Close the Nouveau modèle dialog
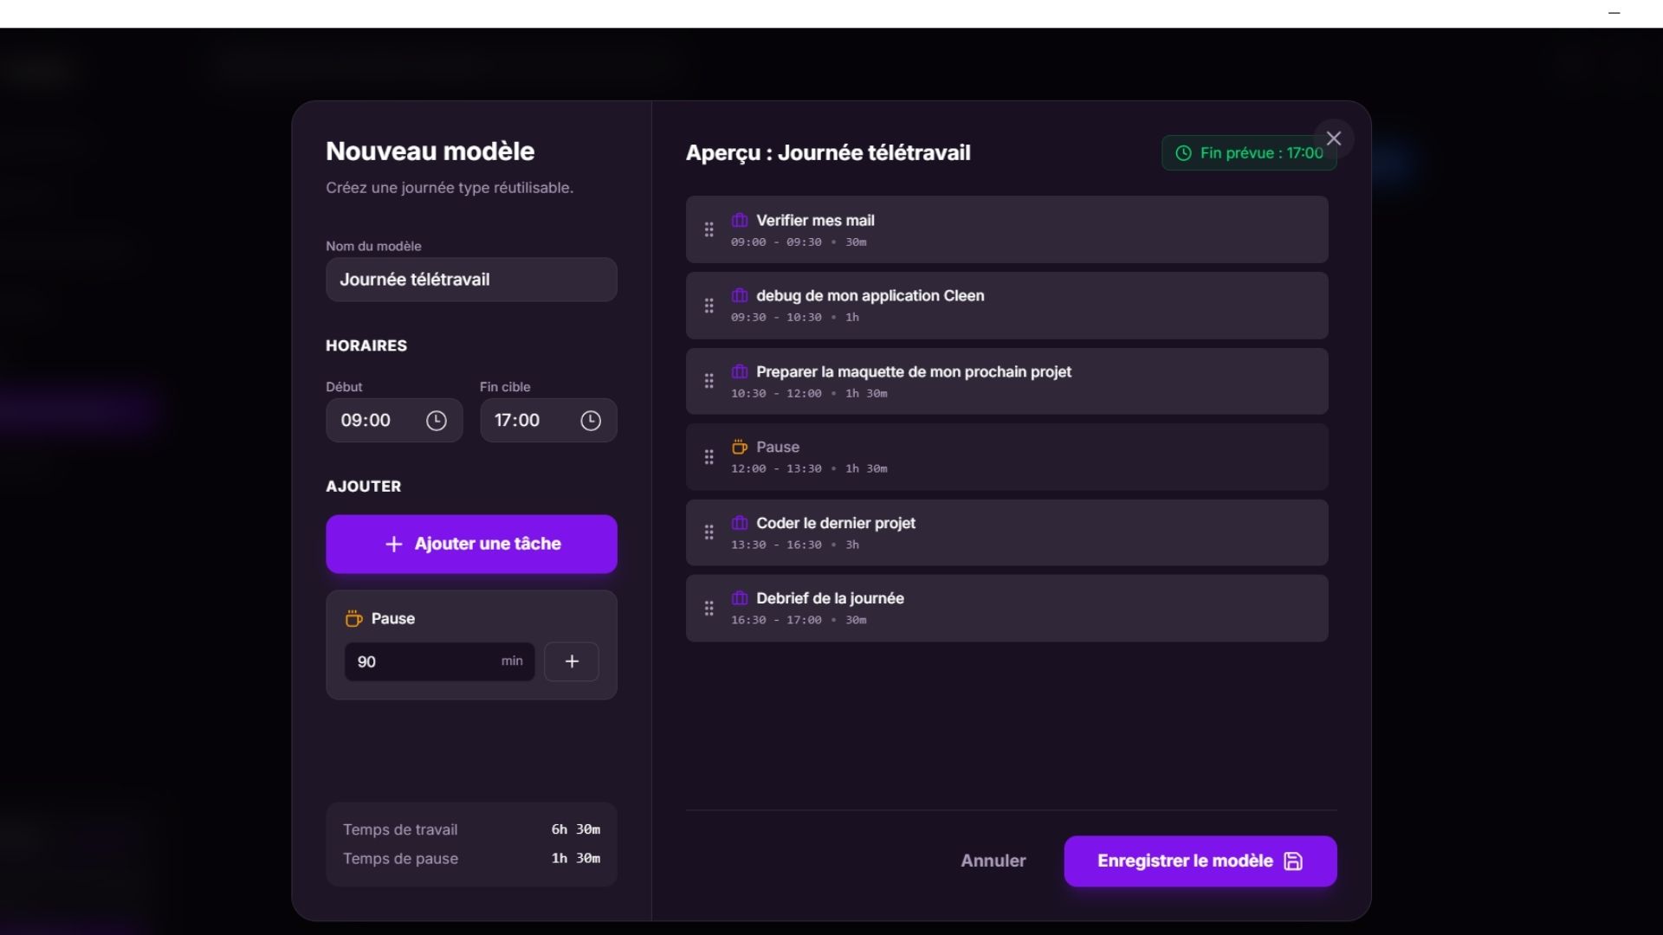1663x935 pixels. [1334, 139]
